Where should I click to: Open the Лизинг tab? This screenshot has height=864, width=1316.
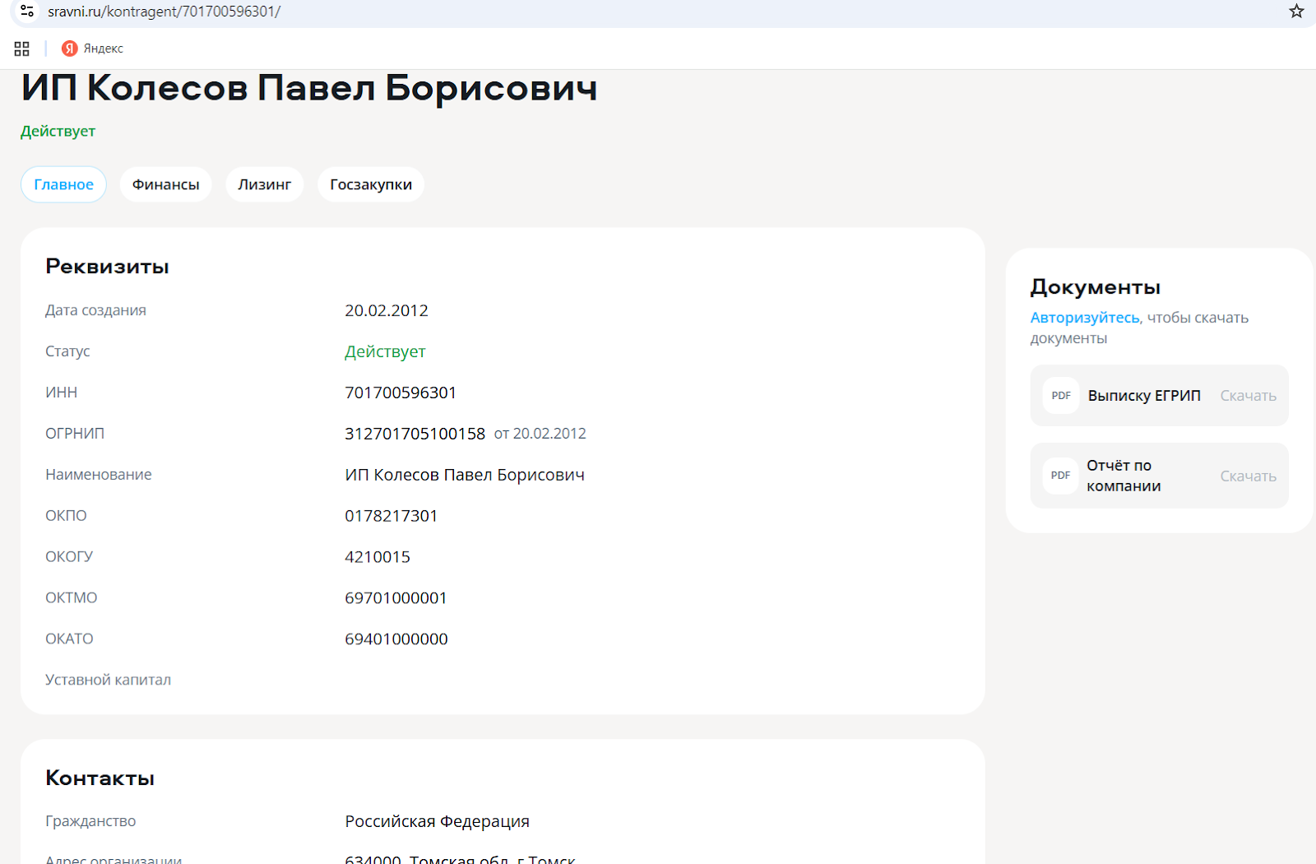264,184
